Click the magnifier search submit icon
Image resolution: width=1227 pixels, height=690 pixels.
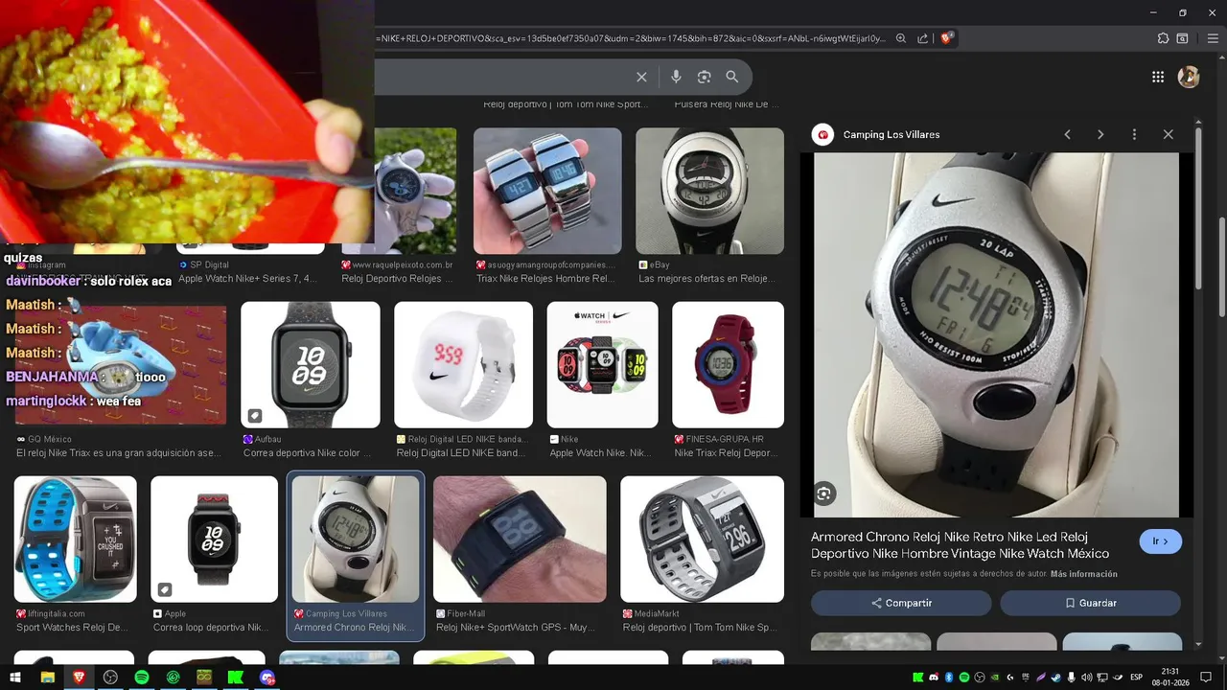(732, 77)
